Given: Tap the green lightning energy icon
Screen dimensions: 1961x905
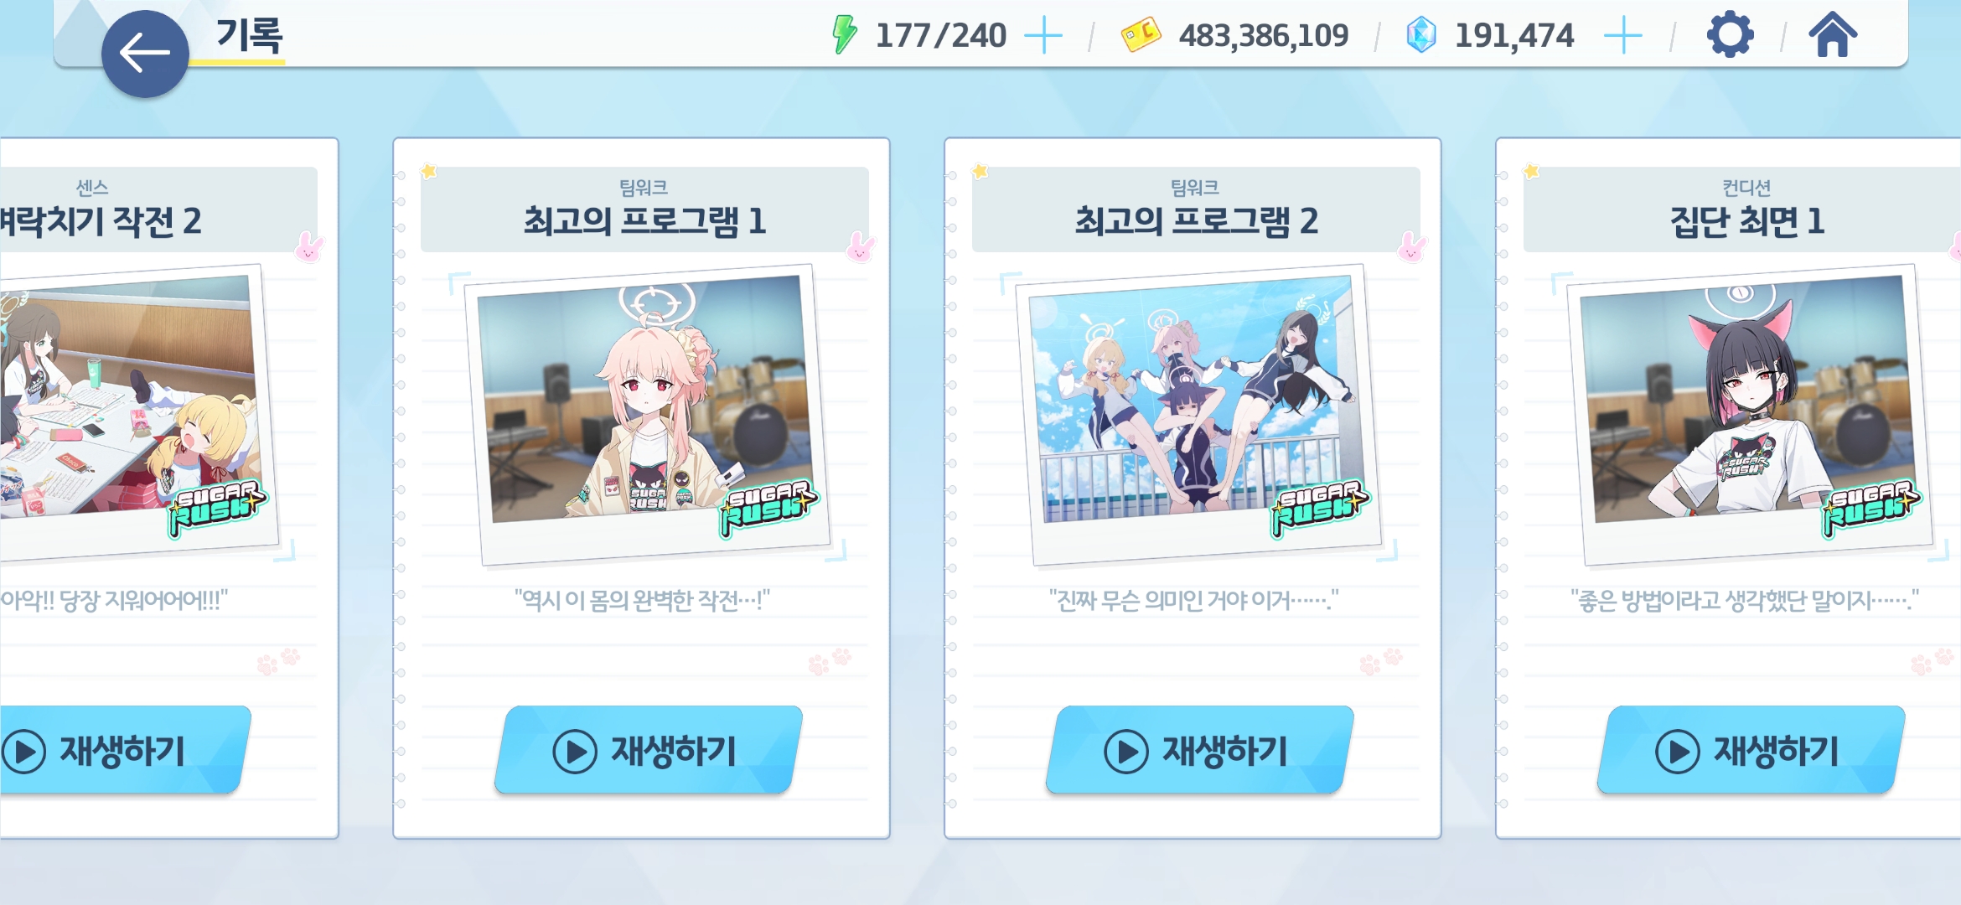Looking at the screenshot, I should pos(844,35).
